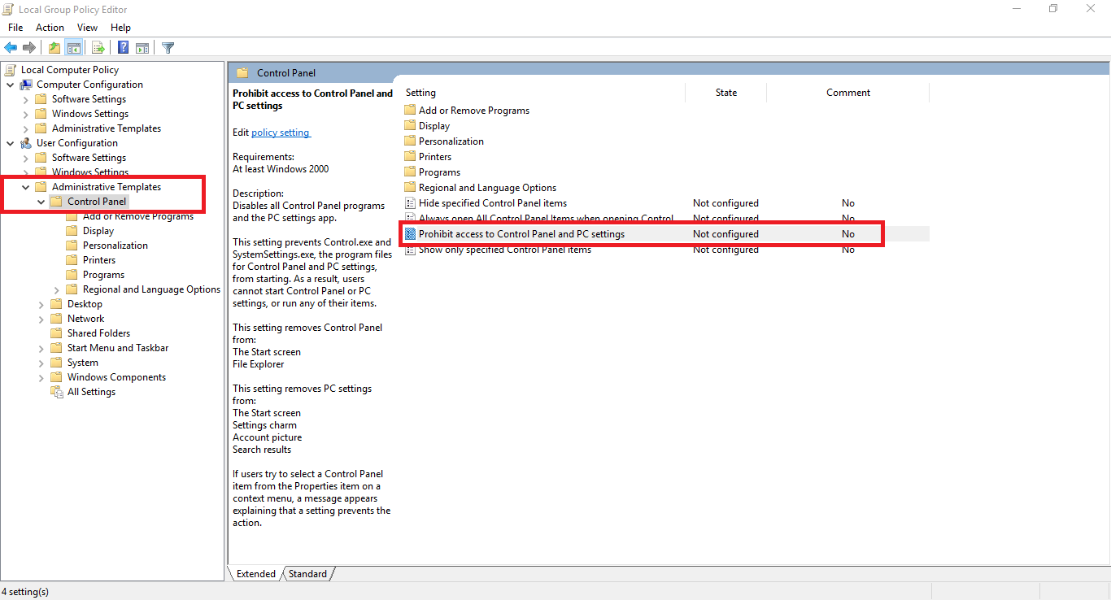The image size is (1111, 600).
Task: Toggle the Show/Hide Console Tree icon
Action: point(74,47)
